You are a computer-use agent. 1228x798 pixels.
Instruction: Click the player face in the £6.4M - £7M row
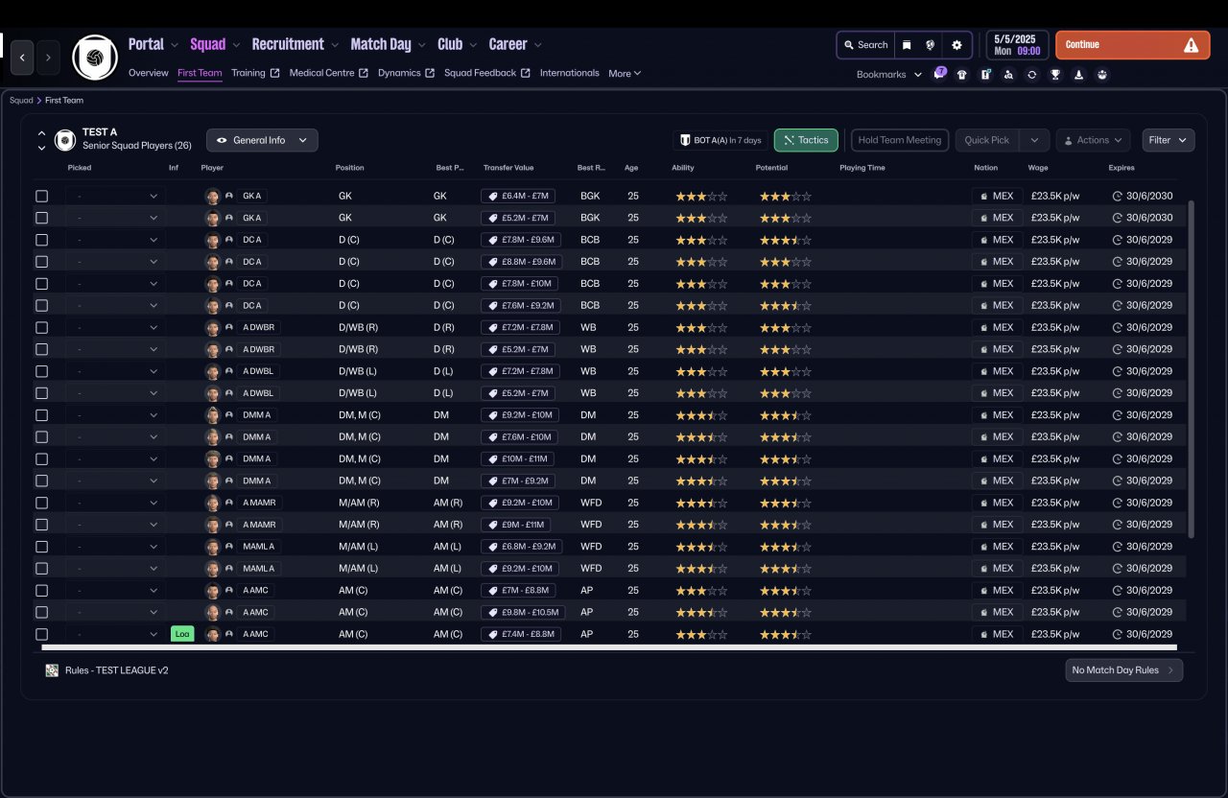[212, 196]
